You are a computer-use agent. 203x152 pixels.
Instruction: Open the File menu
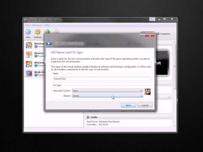pos(27,25)
